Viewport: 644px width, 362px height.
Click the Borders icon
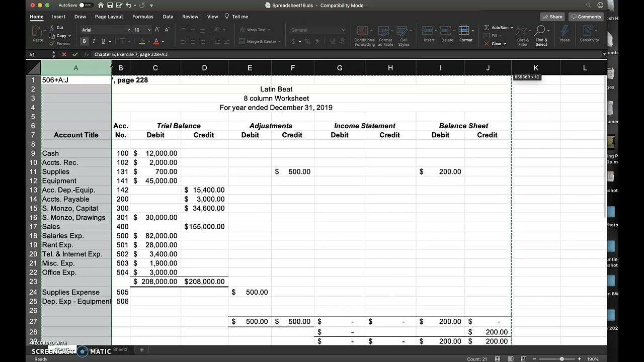(122, 41)
